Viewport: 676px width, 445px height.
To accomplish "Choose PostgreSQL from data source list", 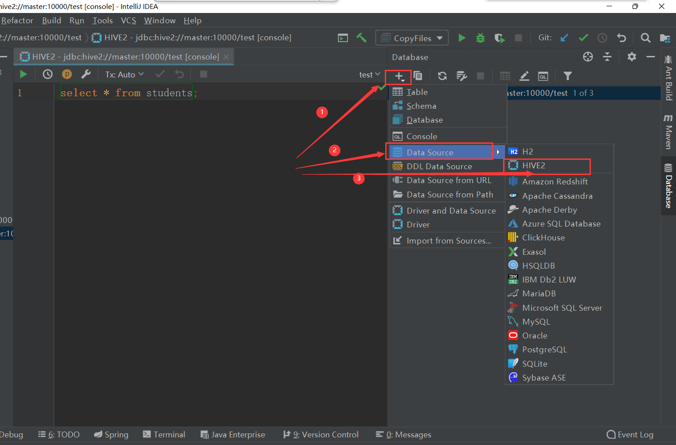I will pyautogui.click(x=559, y=349).
